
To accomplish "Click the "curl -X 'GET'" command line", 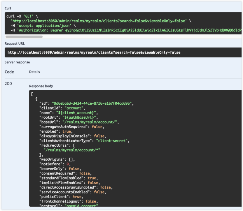I will (x=22, y=16).
